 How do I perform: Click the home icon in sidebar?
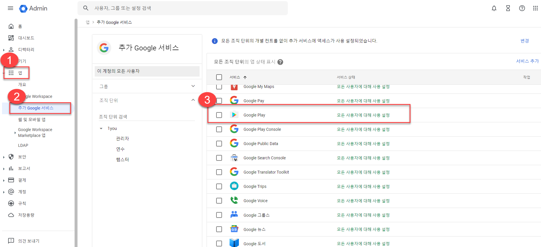pyautogui.click(x=11, y=26)
